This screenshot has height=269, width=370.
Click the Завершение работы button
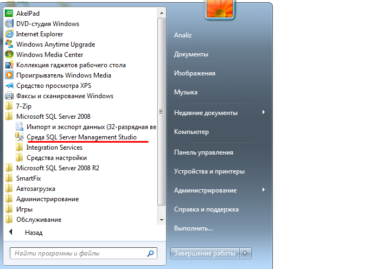click(205, 253)
